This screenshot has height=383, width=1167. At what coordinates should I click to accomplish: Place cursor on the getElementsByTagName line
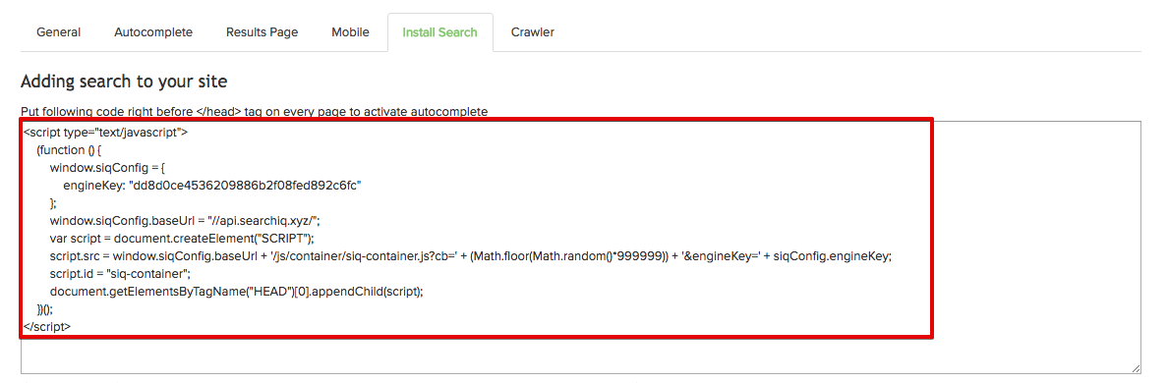237,292
